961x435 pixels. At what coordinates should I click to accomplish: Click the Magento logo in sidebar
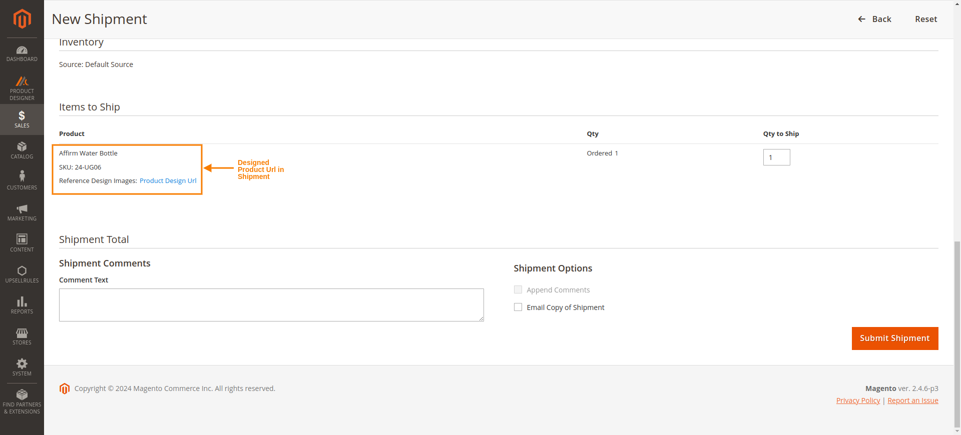tap(22, 19)
